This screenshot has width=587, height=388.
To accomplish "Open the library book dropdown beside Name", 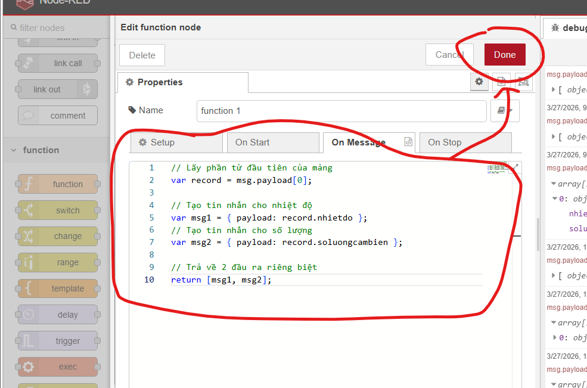I will (504, 111).
